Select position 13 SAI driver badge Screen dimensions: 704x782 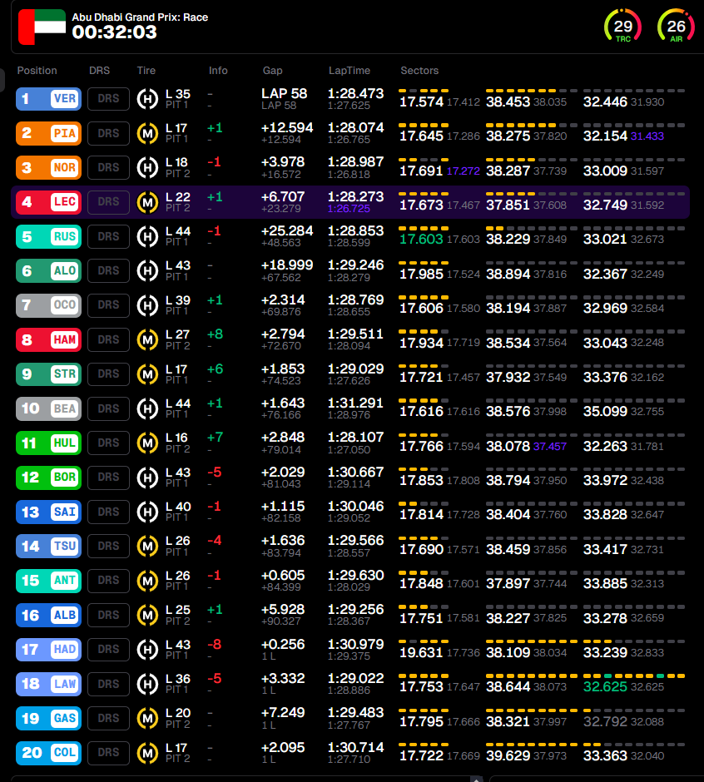pos(48,512)
